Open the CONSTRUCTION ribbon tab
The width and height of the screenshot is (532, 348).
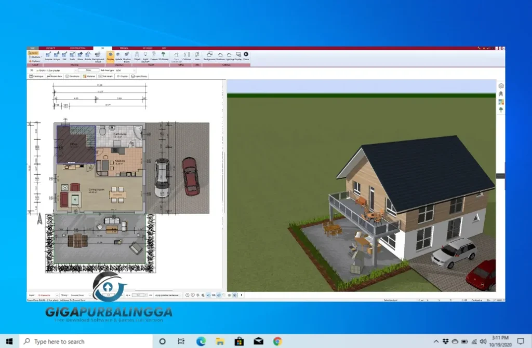pos(78,48)
